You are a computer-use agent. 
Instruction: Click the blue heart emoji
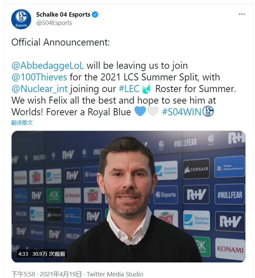pos(140,112)
